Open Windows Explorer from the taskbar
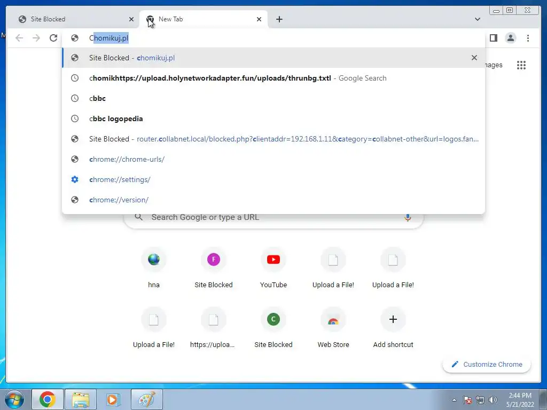 [81, 399]
